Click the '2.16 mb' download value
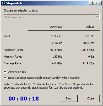 57,43
